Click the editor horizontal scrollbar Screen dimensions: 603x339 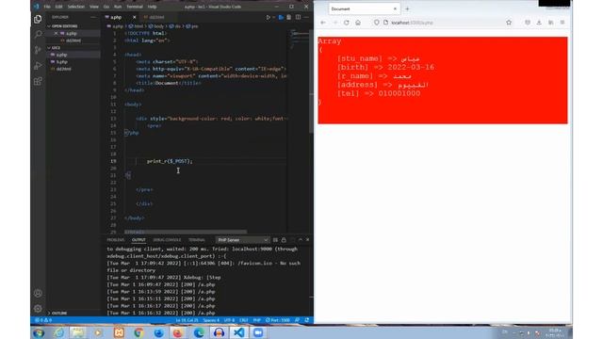186,232
